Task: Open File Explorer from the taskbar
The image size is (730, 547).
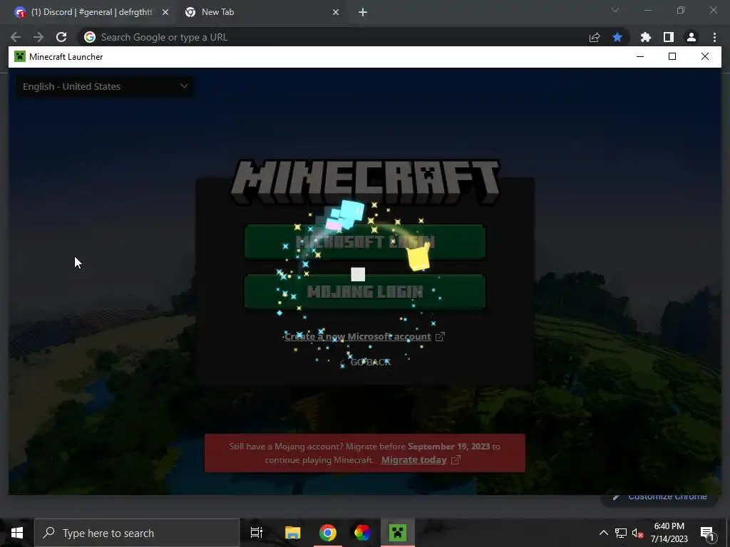Action: [x=293, y=533]
